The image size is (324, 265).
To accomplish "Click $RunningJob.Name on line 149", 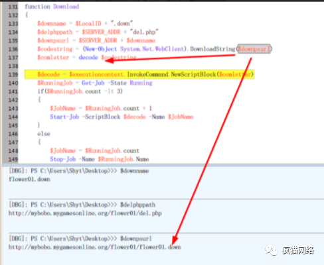I will pyautogui.click(x=123, y=159).
